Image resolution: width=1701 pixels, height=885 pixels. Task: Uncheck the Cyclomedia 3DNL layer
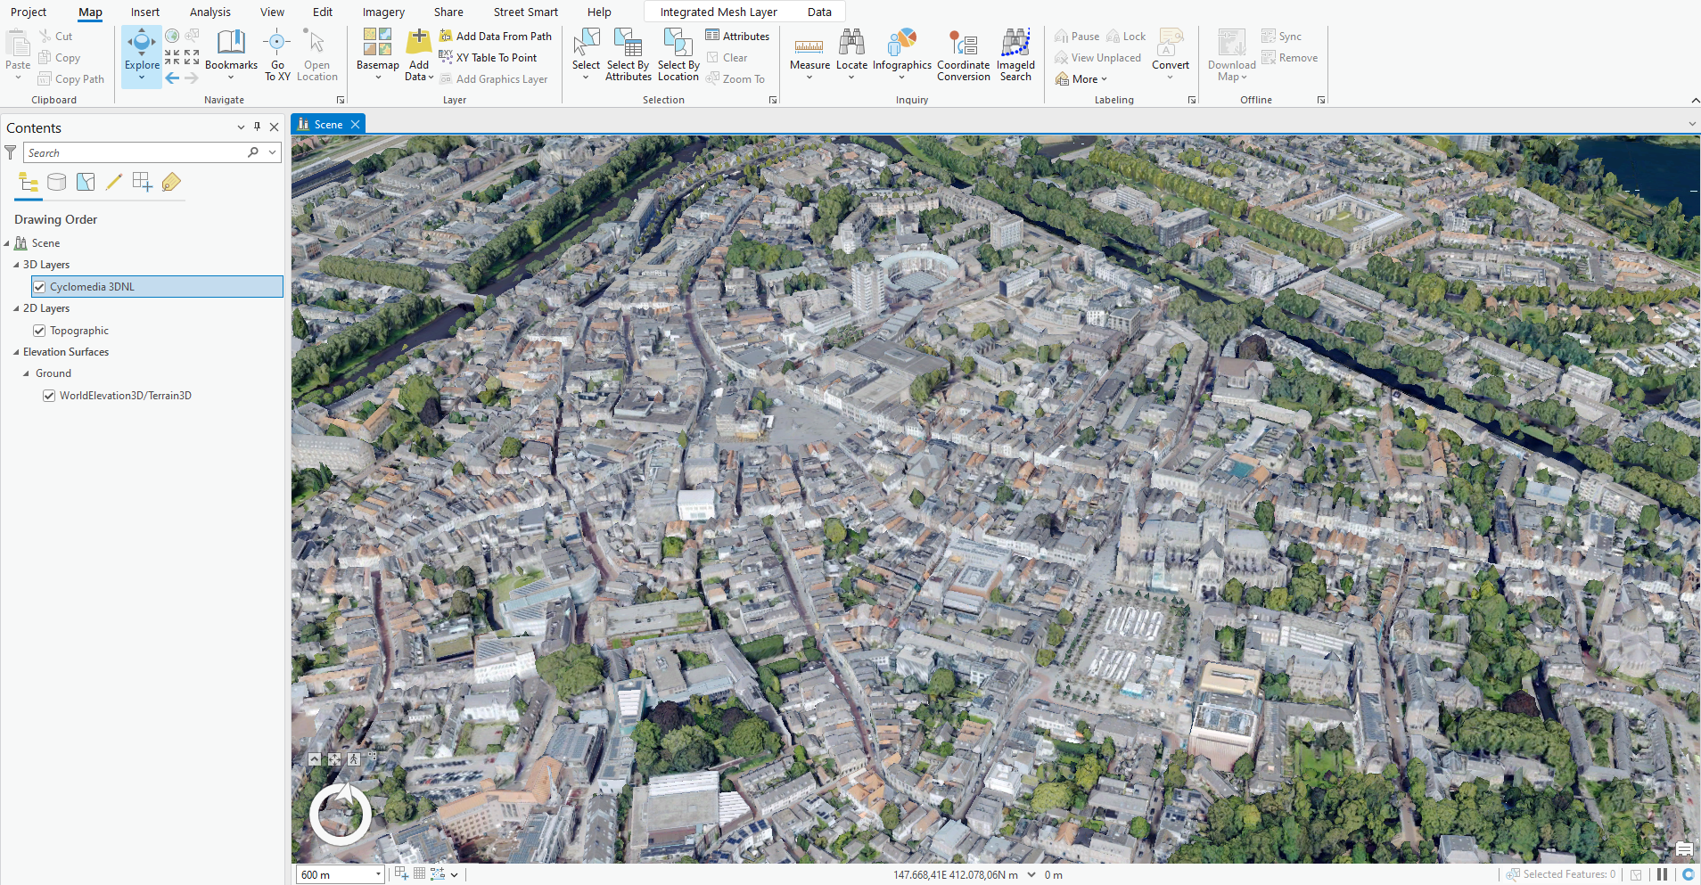pyautogui.click(x=39, y=287)
